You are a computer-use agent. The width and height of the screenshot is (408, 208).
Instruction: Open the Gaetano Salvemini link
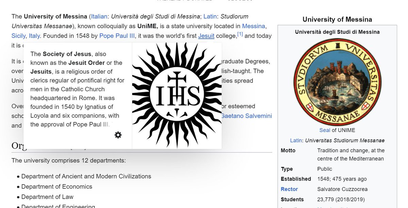pos(247,116)
